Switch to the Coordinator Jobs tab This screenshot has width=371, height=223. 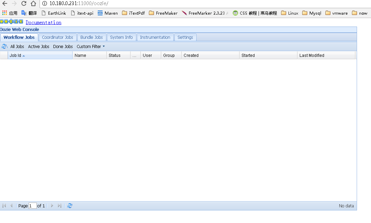tap(58, 37)
